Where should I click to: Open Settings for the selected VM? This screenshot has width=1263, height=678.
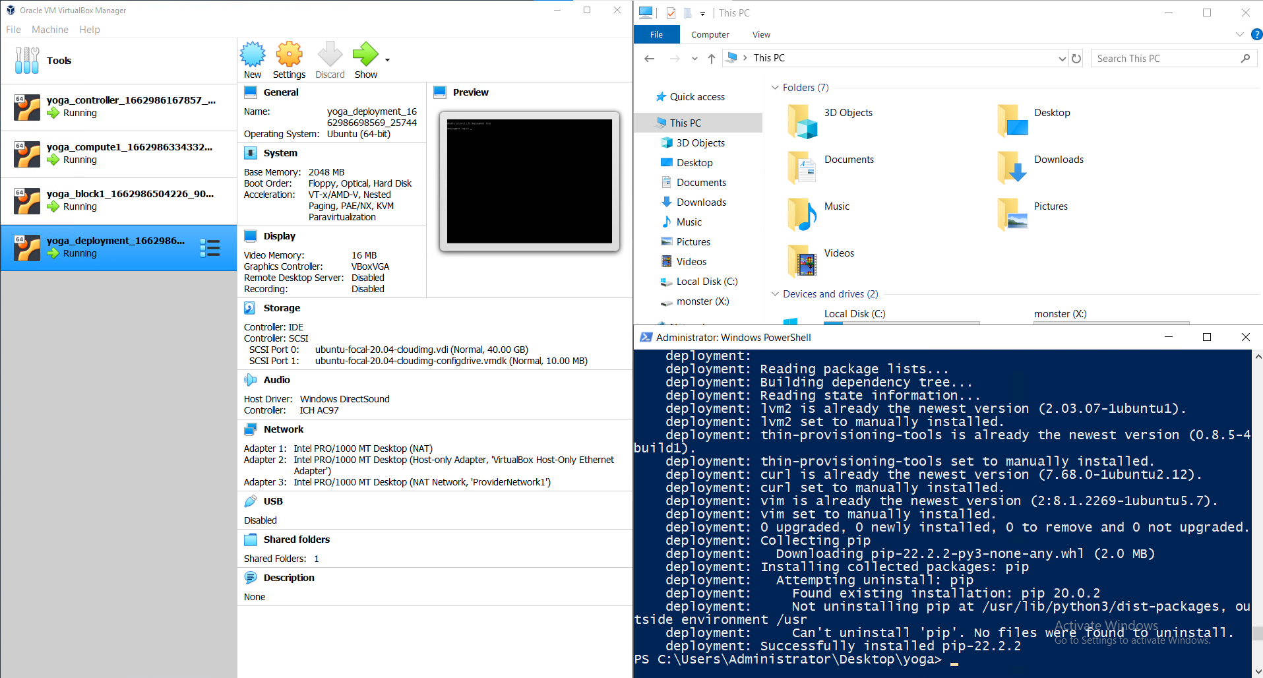[x=289, y=55]
